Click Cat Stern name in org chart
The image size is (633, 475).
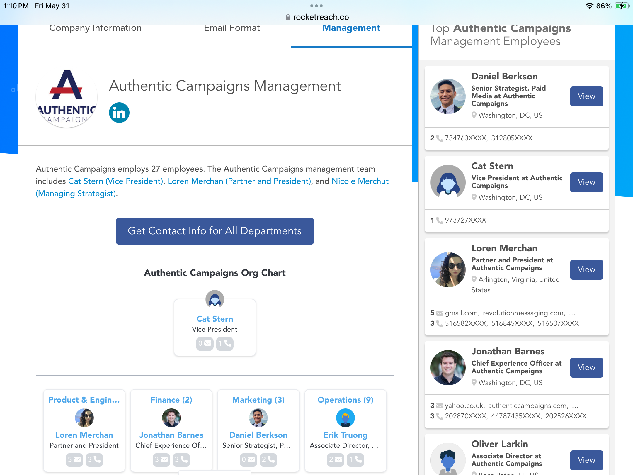coord(215,319)
